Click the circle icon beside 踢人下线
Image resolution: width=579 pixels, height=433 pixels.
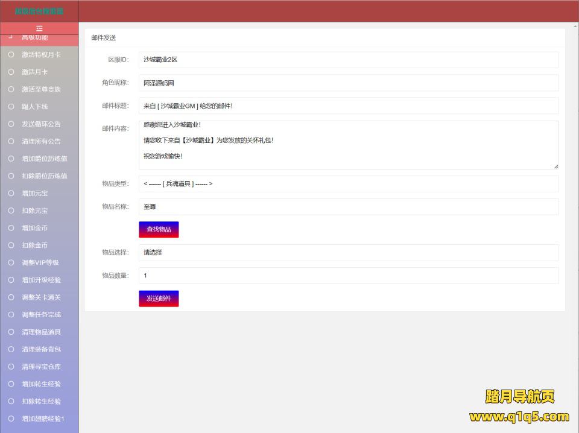point(11,107)
